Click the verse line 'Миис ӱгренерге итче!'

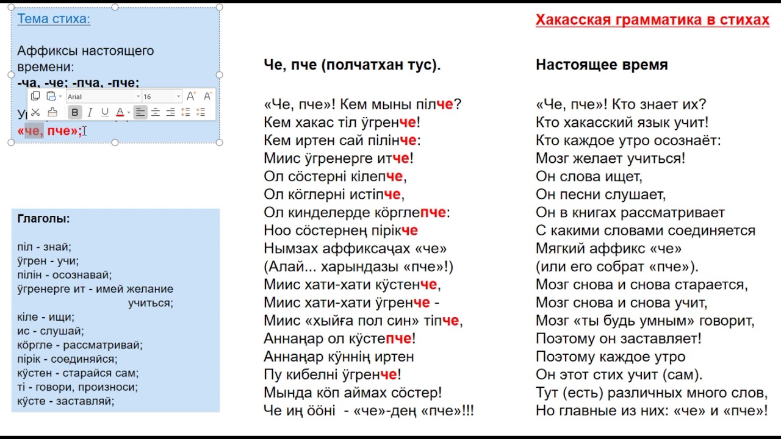tap(339, 159)
